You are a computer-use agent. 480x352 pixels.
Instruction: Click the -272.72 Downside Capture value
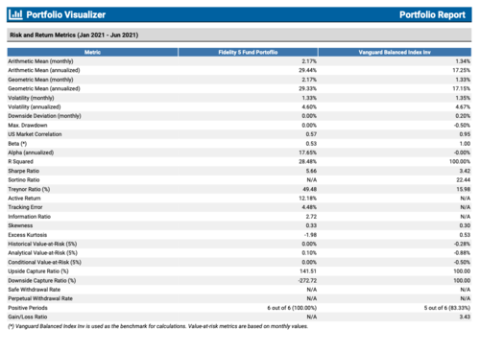tap(307, 280)
